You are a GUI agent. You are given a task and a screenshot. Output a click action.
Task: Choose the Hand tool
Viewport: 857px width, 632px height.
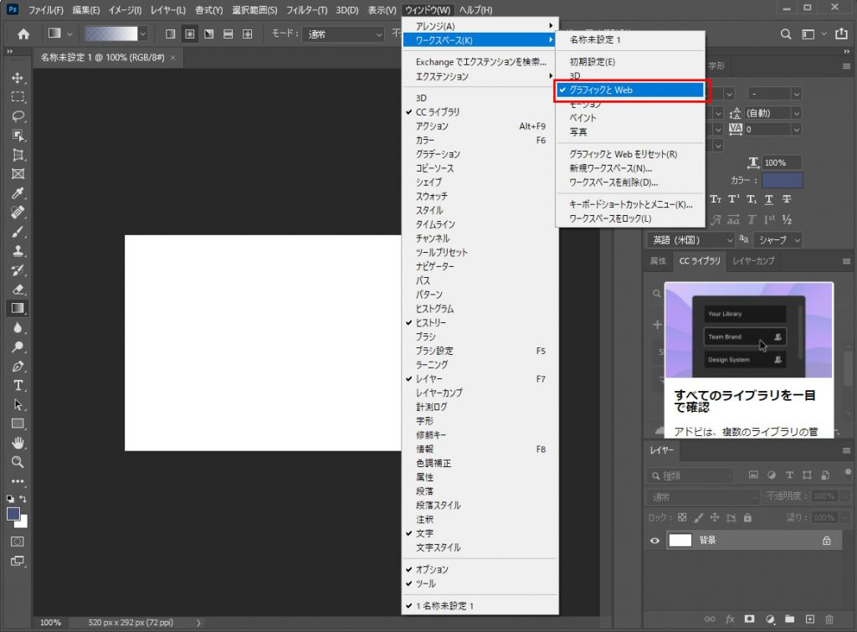(x=18, y=443)
